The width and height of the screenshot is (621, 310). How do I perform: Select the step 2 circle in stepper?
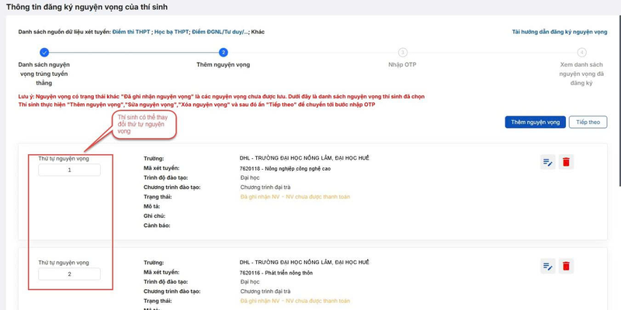coord(224,53)
